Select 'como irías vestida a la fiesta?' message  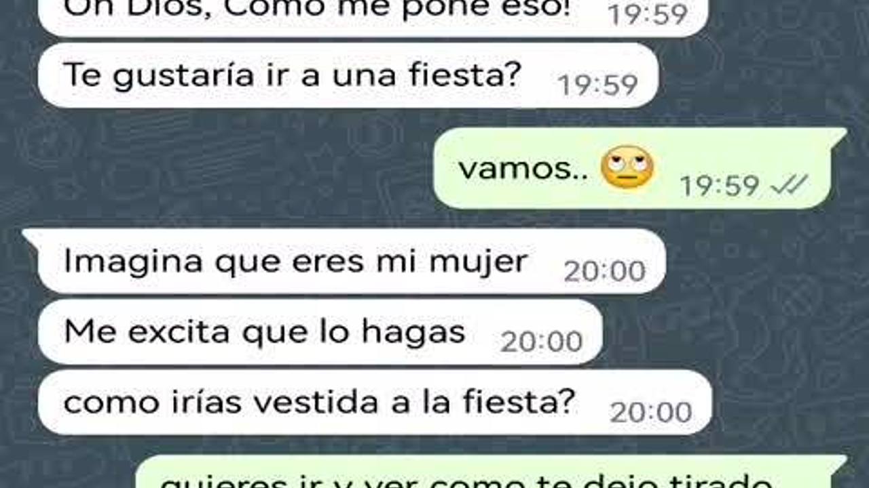[375, 403]
